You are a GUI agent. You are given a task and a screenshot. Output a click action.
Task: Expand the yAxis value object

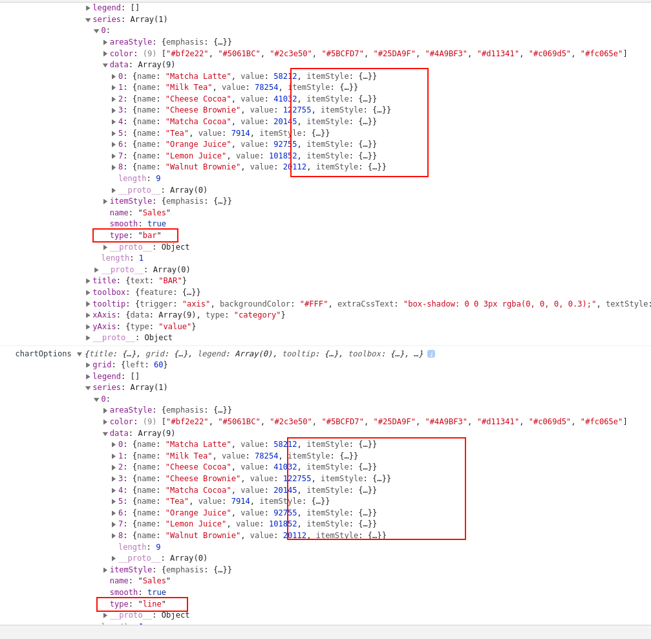tap(89, 326)
